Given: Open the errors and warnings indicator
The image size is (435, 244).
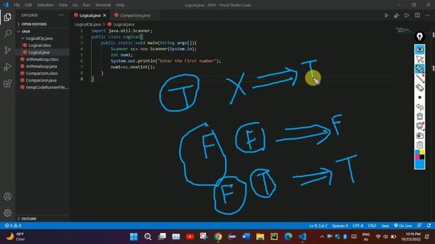Looking at the screenshot, I should [x=13, y=226].
